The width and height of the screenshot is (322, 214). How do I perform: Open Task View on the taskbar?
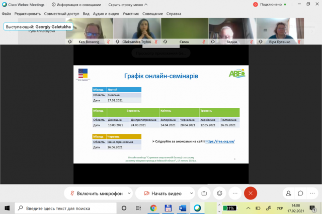[x=138, y=208]
